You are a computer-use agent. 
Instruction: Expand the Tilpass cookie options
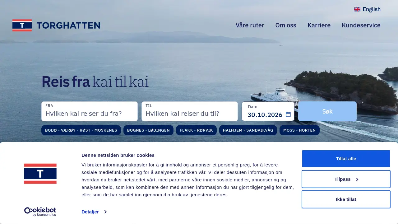346,179
